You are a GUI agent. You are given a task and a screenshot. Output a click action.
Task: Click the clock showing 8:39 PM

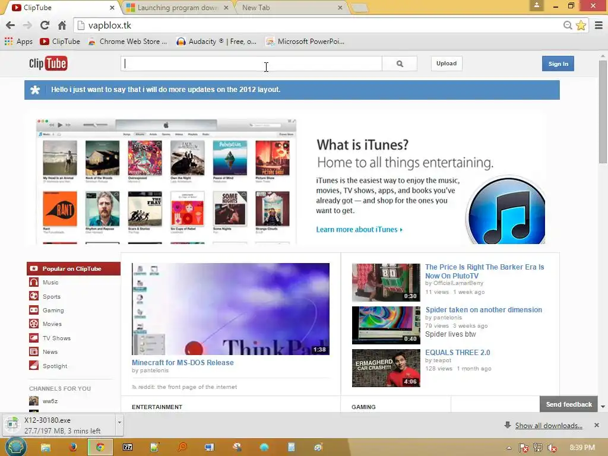coord(582,448)
